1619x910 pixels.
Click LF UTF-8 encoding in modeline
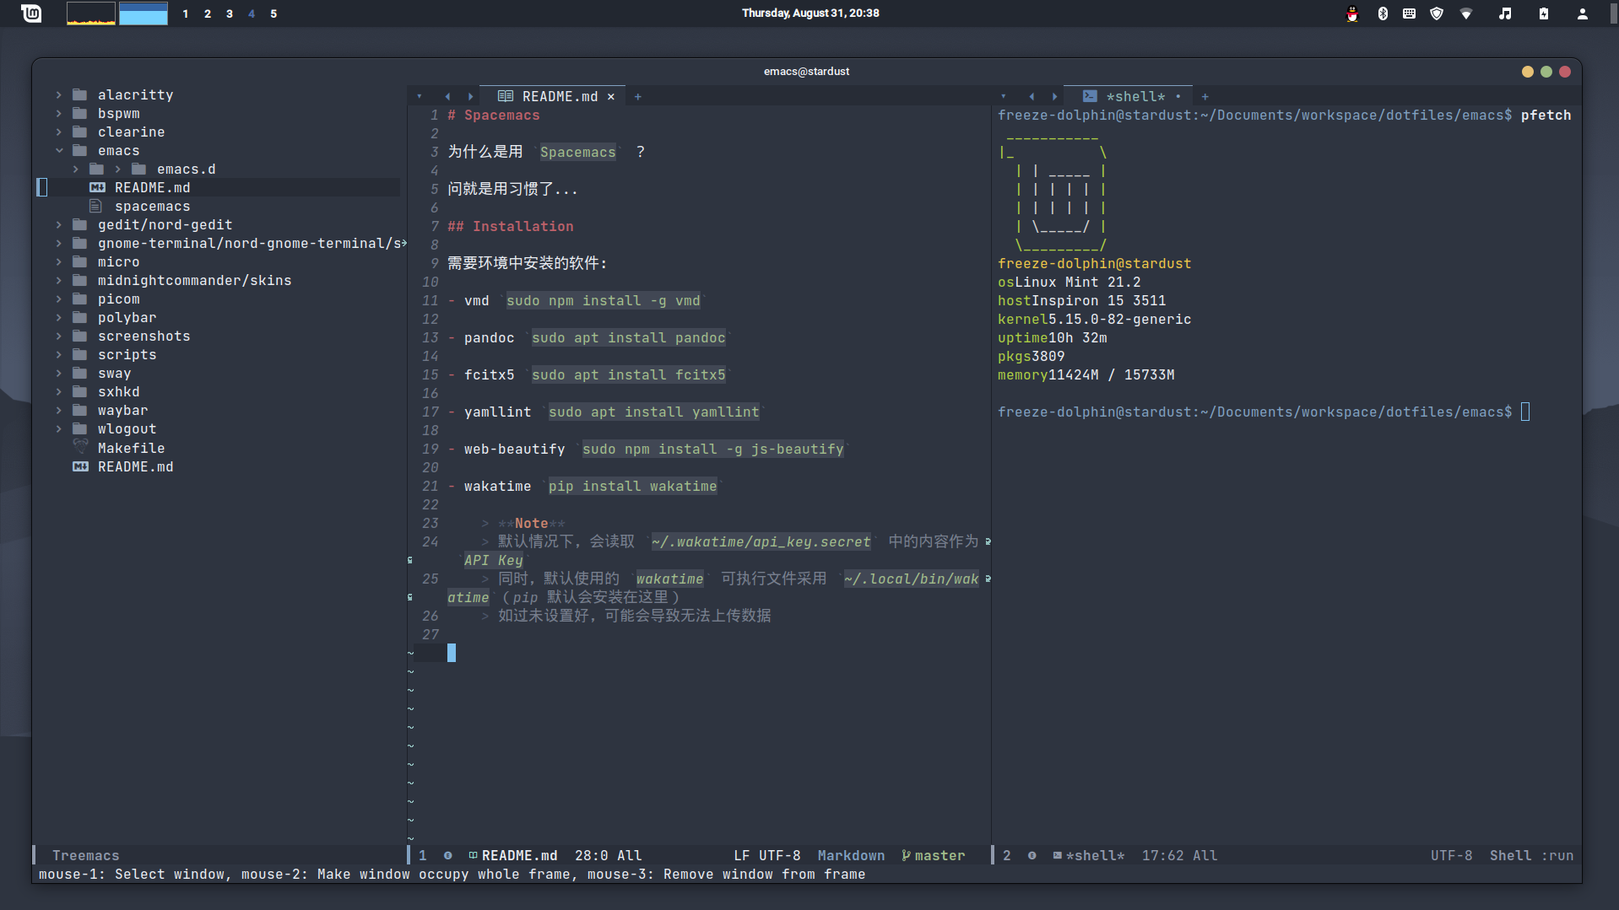[767, 855]
